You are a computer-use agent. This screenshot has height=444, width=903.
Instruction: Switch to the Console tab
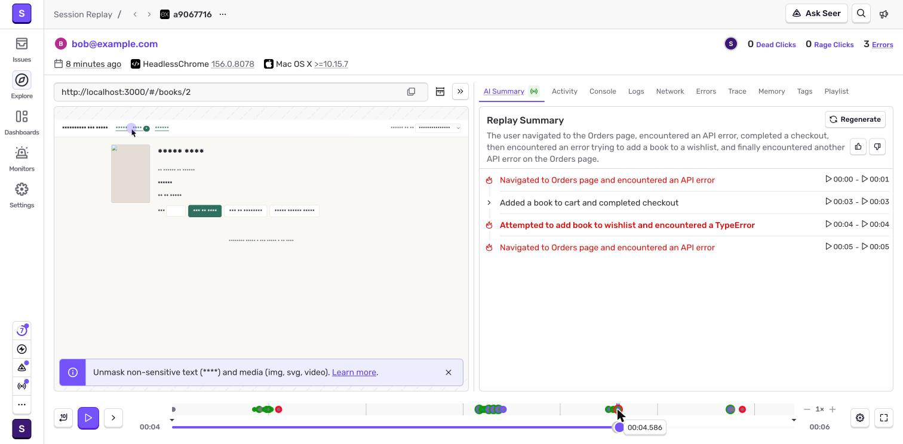tap(603, 91)
